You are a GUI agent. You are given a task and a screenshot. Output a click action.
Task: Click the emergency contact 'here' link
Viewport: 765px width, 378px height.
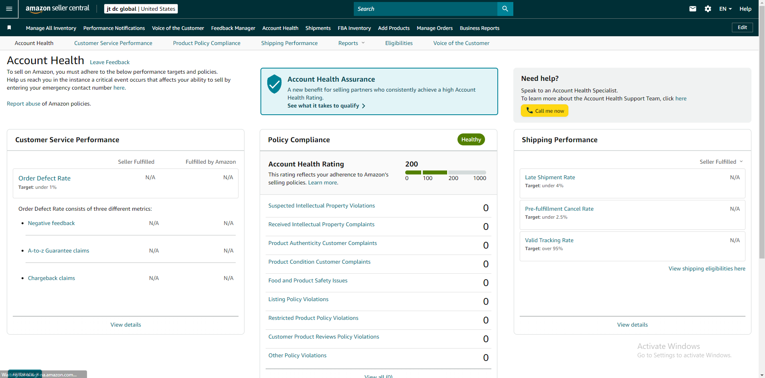tap(119, 88)
